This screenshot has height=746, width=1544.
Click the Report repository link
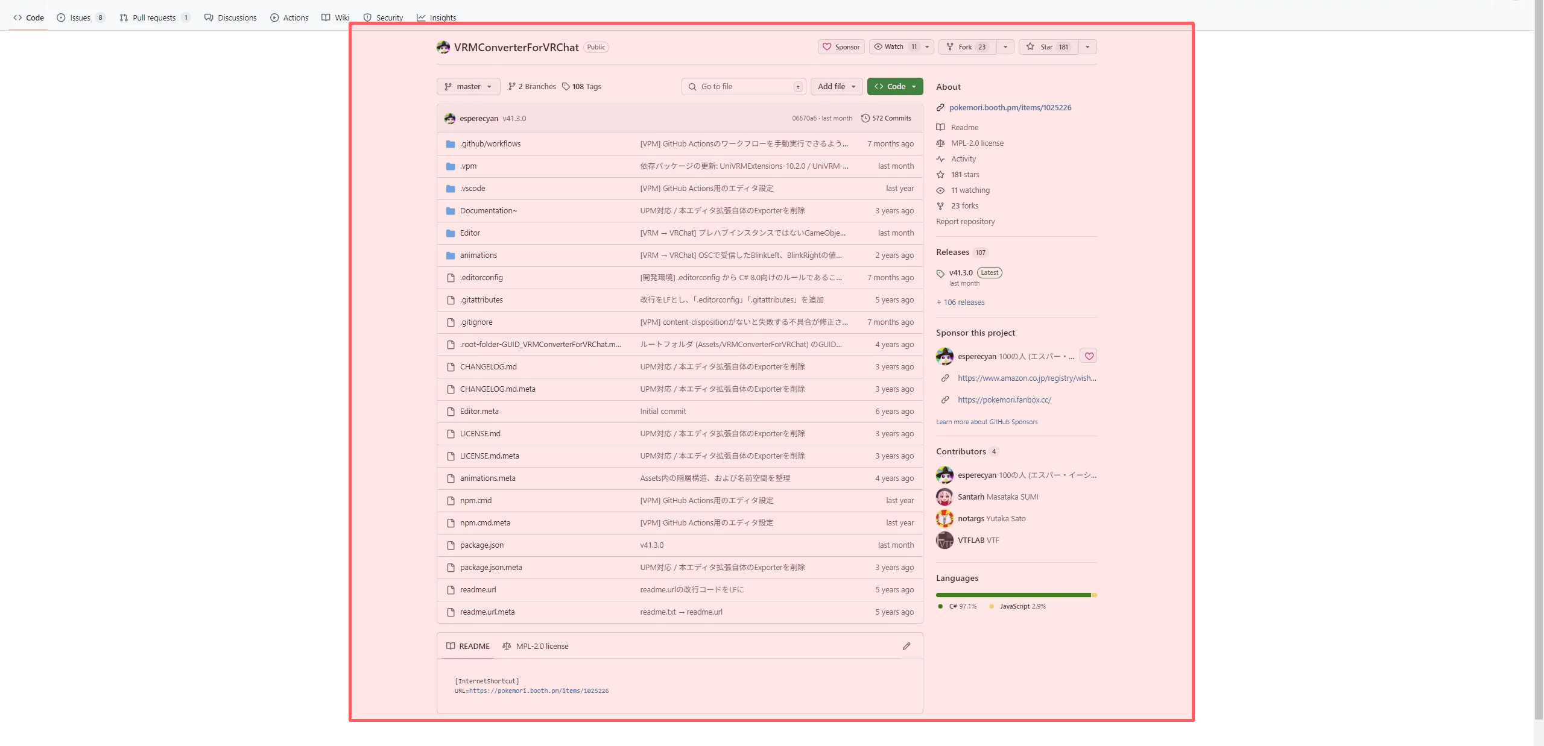tap(965, 222)
